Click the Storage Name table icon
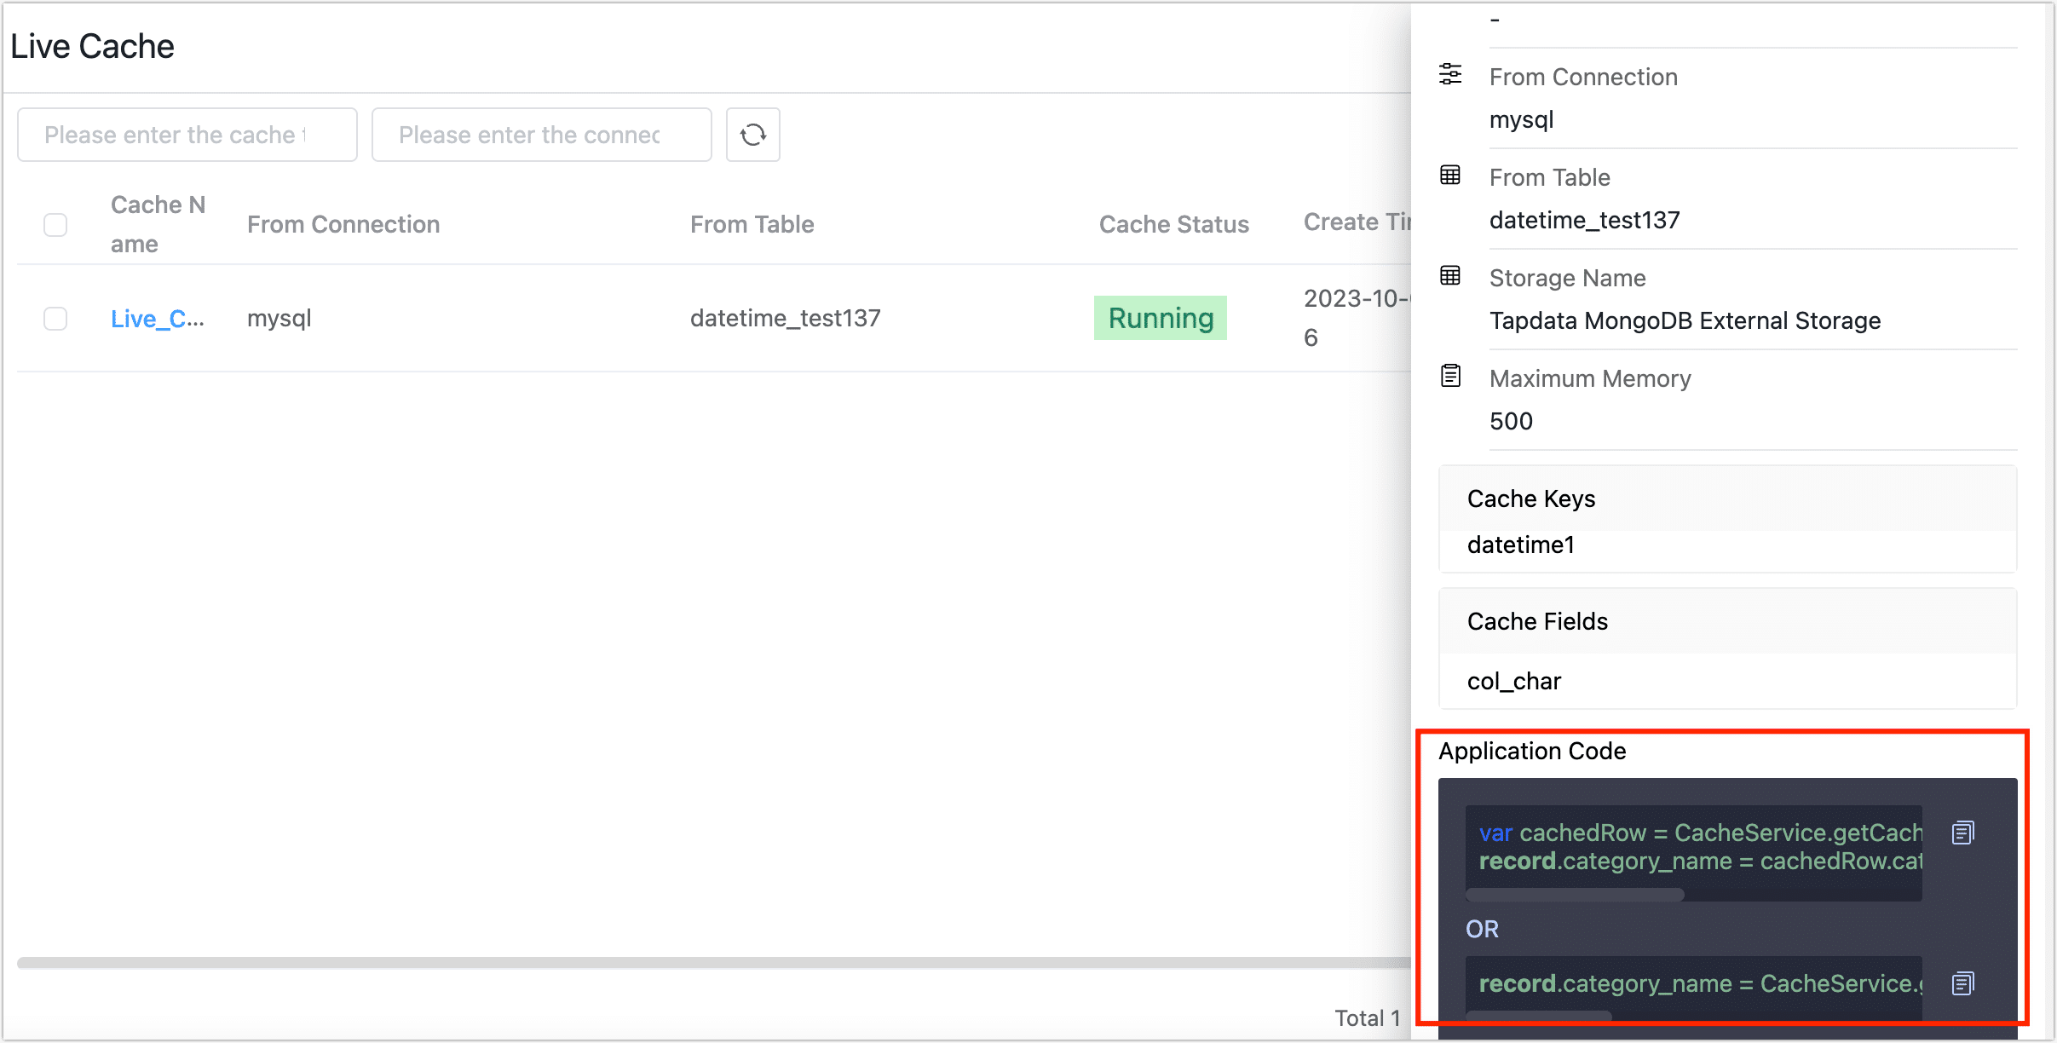 [1450, 276]
